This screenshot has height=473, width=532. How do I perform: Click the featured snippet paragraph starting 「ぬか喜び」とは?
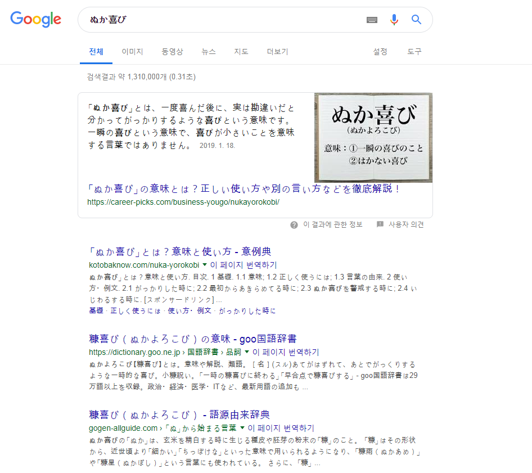coord(191,126)
